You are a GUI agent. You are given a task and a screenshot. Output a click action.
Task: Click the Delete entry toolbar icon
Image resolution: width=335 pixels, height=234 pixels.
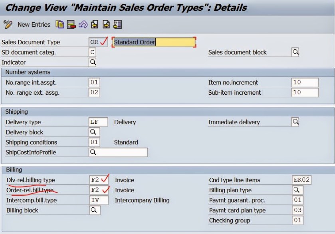(71, 25)
